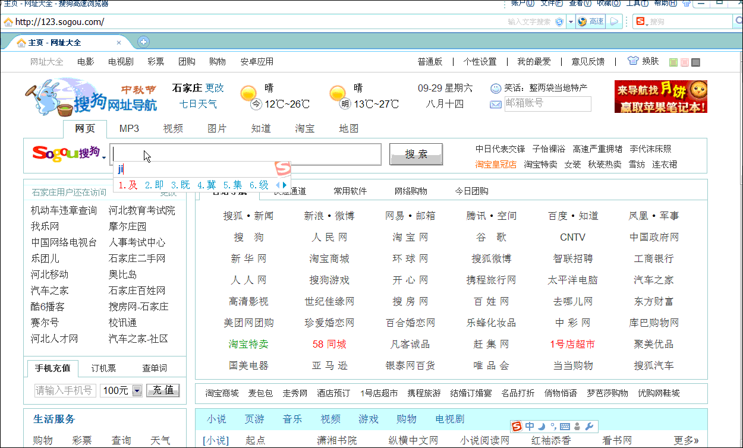Open the wrench settings icon on IME bar
Image resolution: width=743 pixels, height=448 pixels.
pyautogui.click(x=589, y=426)
